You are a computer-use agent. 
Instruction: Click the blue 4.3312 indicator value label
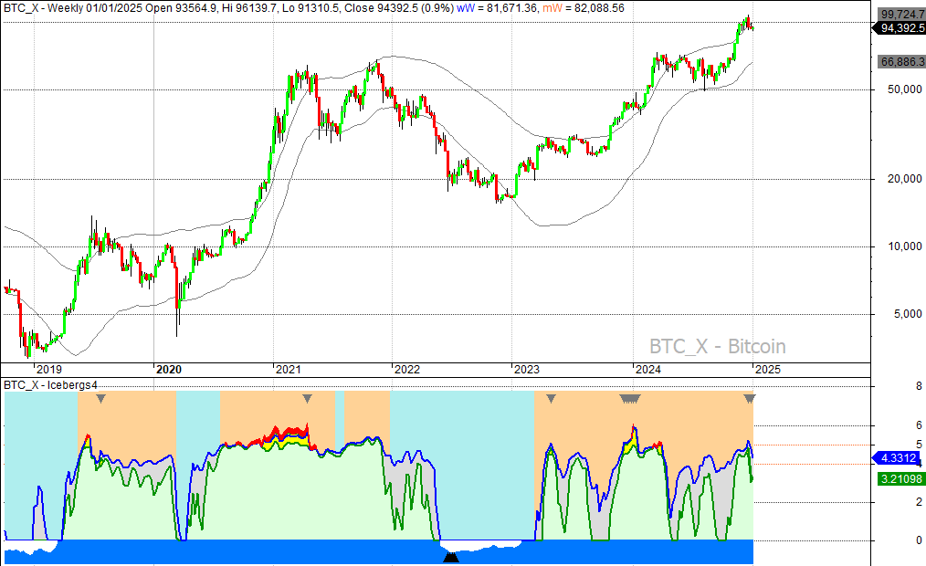pyautogui.click(x=896, y=458)
